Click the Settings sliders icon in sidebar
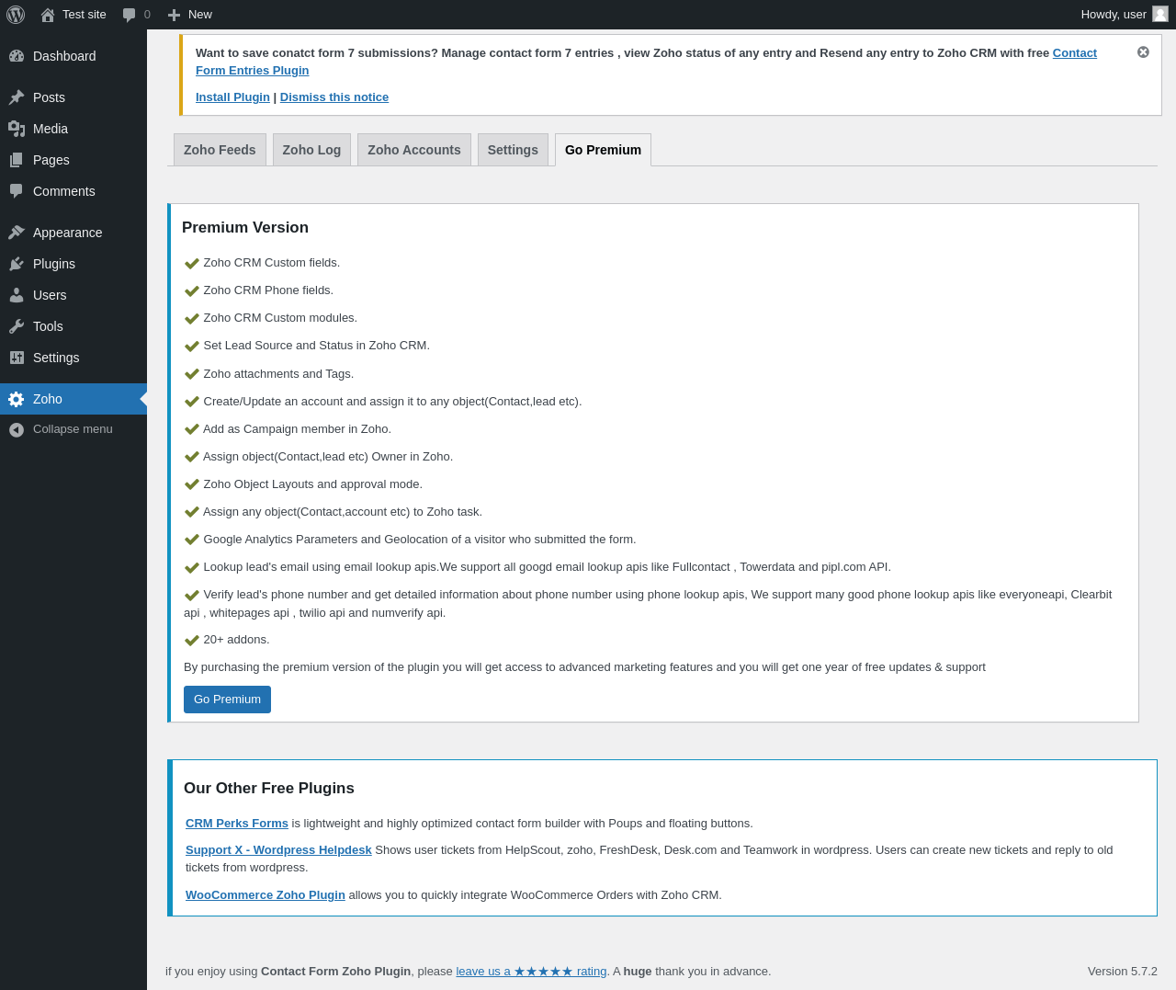 [17, 358]
